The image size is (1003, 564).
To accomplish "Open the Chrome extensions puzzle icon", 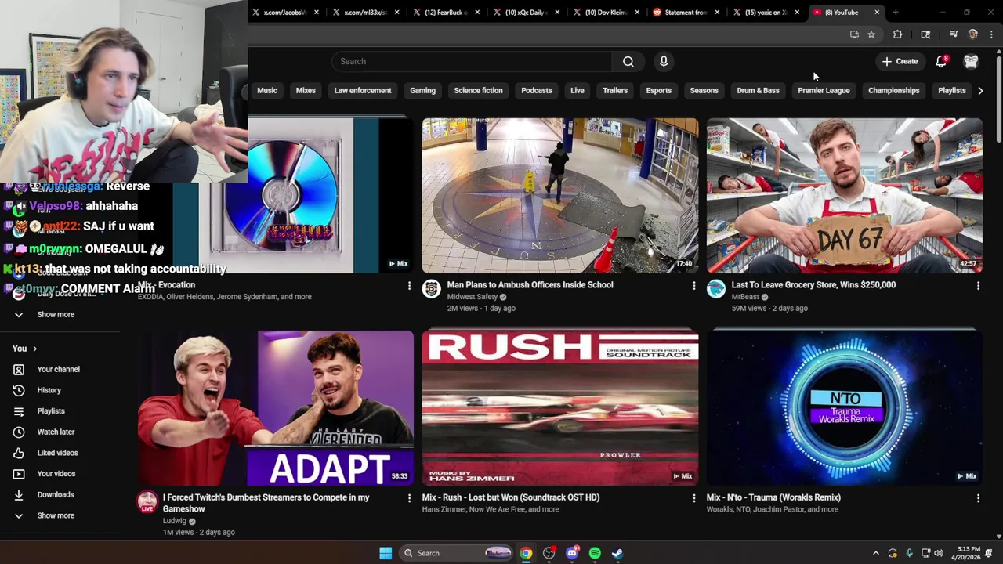I will pyautogui.click(x=898, y=34).
